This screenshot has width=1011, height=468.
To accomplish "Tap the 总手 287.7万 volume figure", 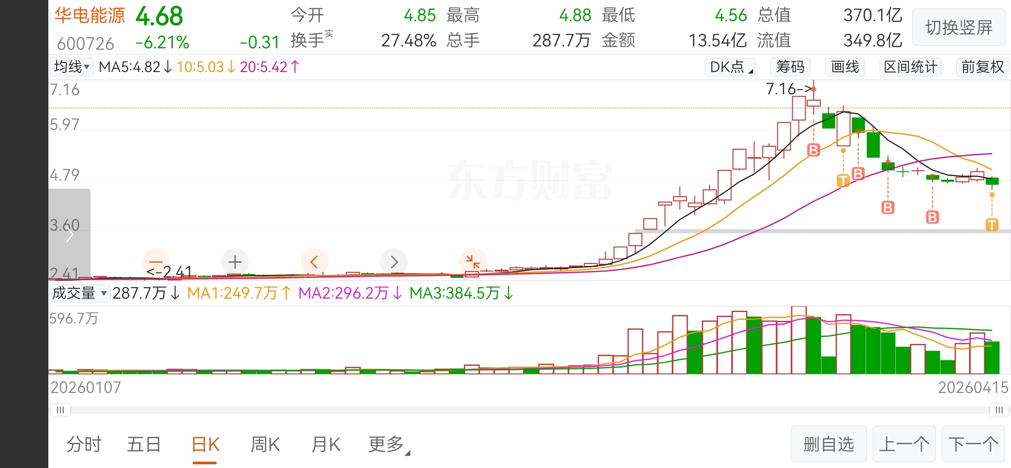I will click(x=518, y=40).
